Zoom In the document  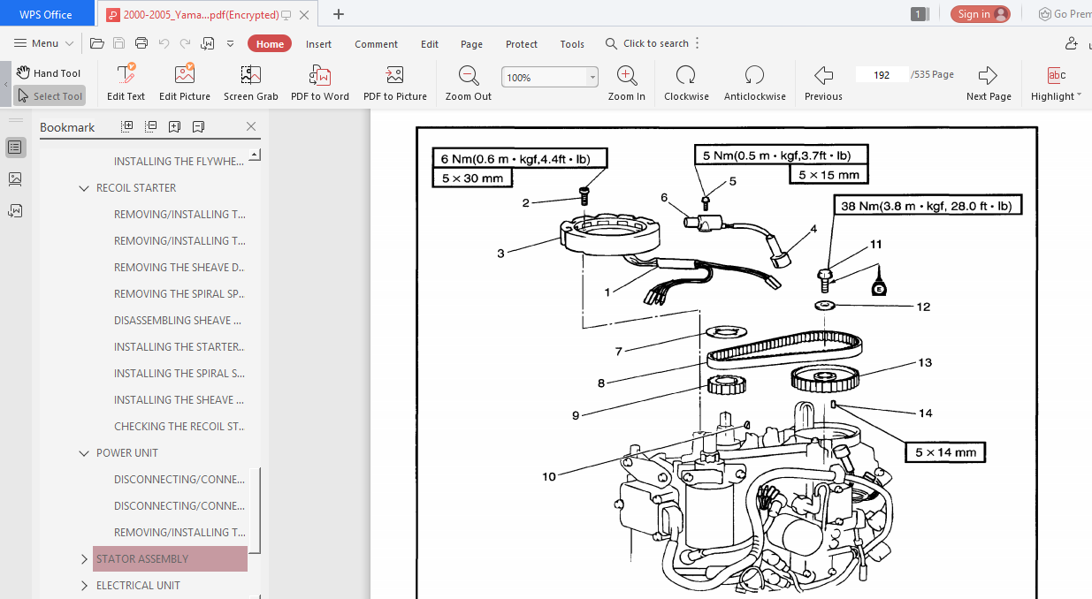pos(627,83)
